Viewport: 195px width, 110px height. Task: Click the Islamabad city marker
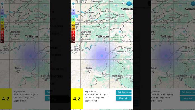[x=117, y=80]
